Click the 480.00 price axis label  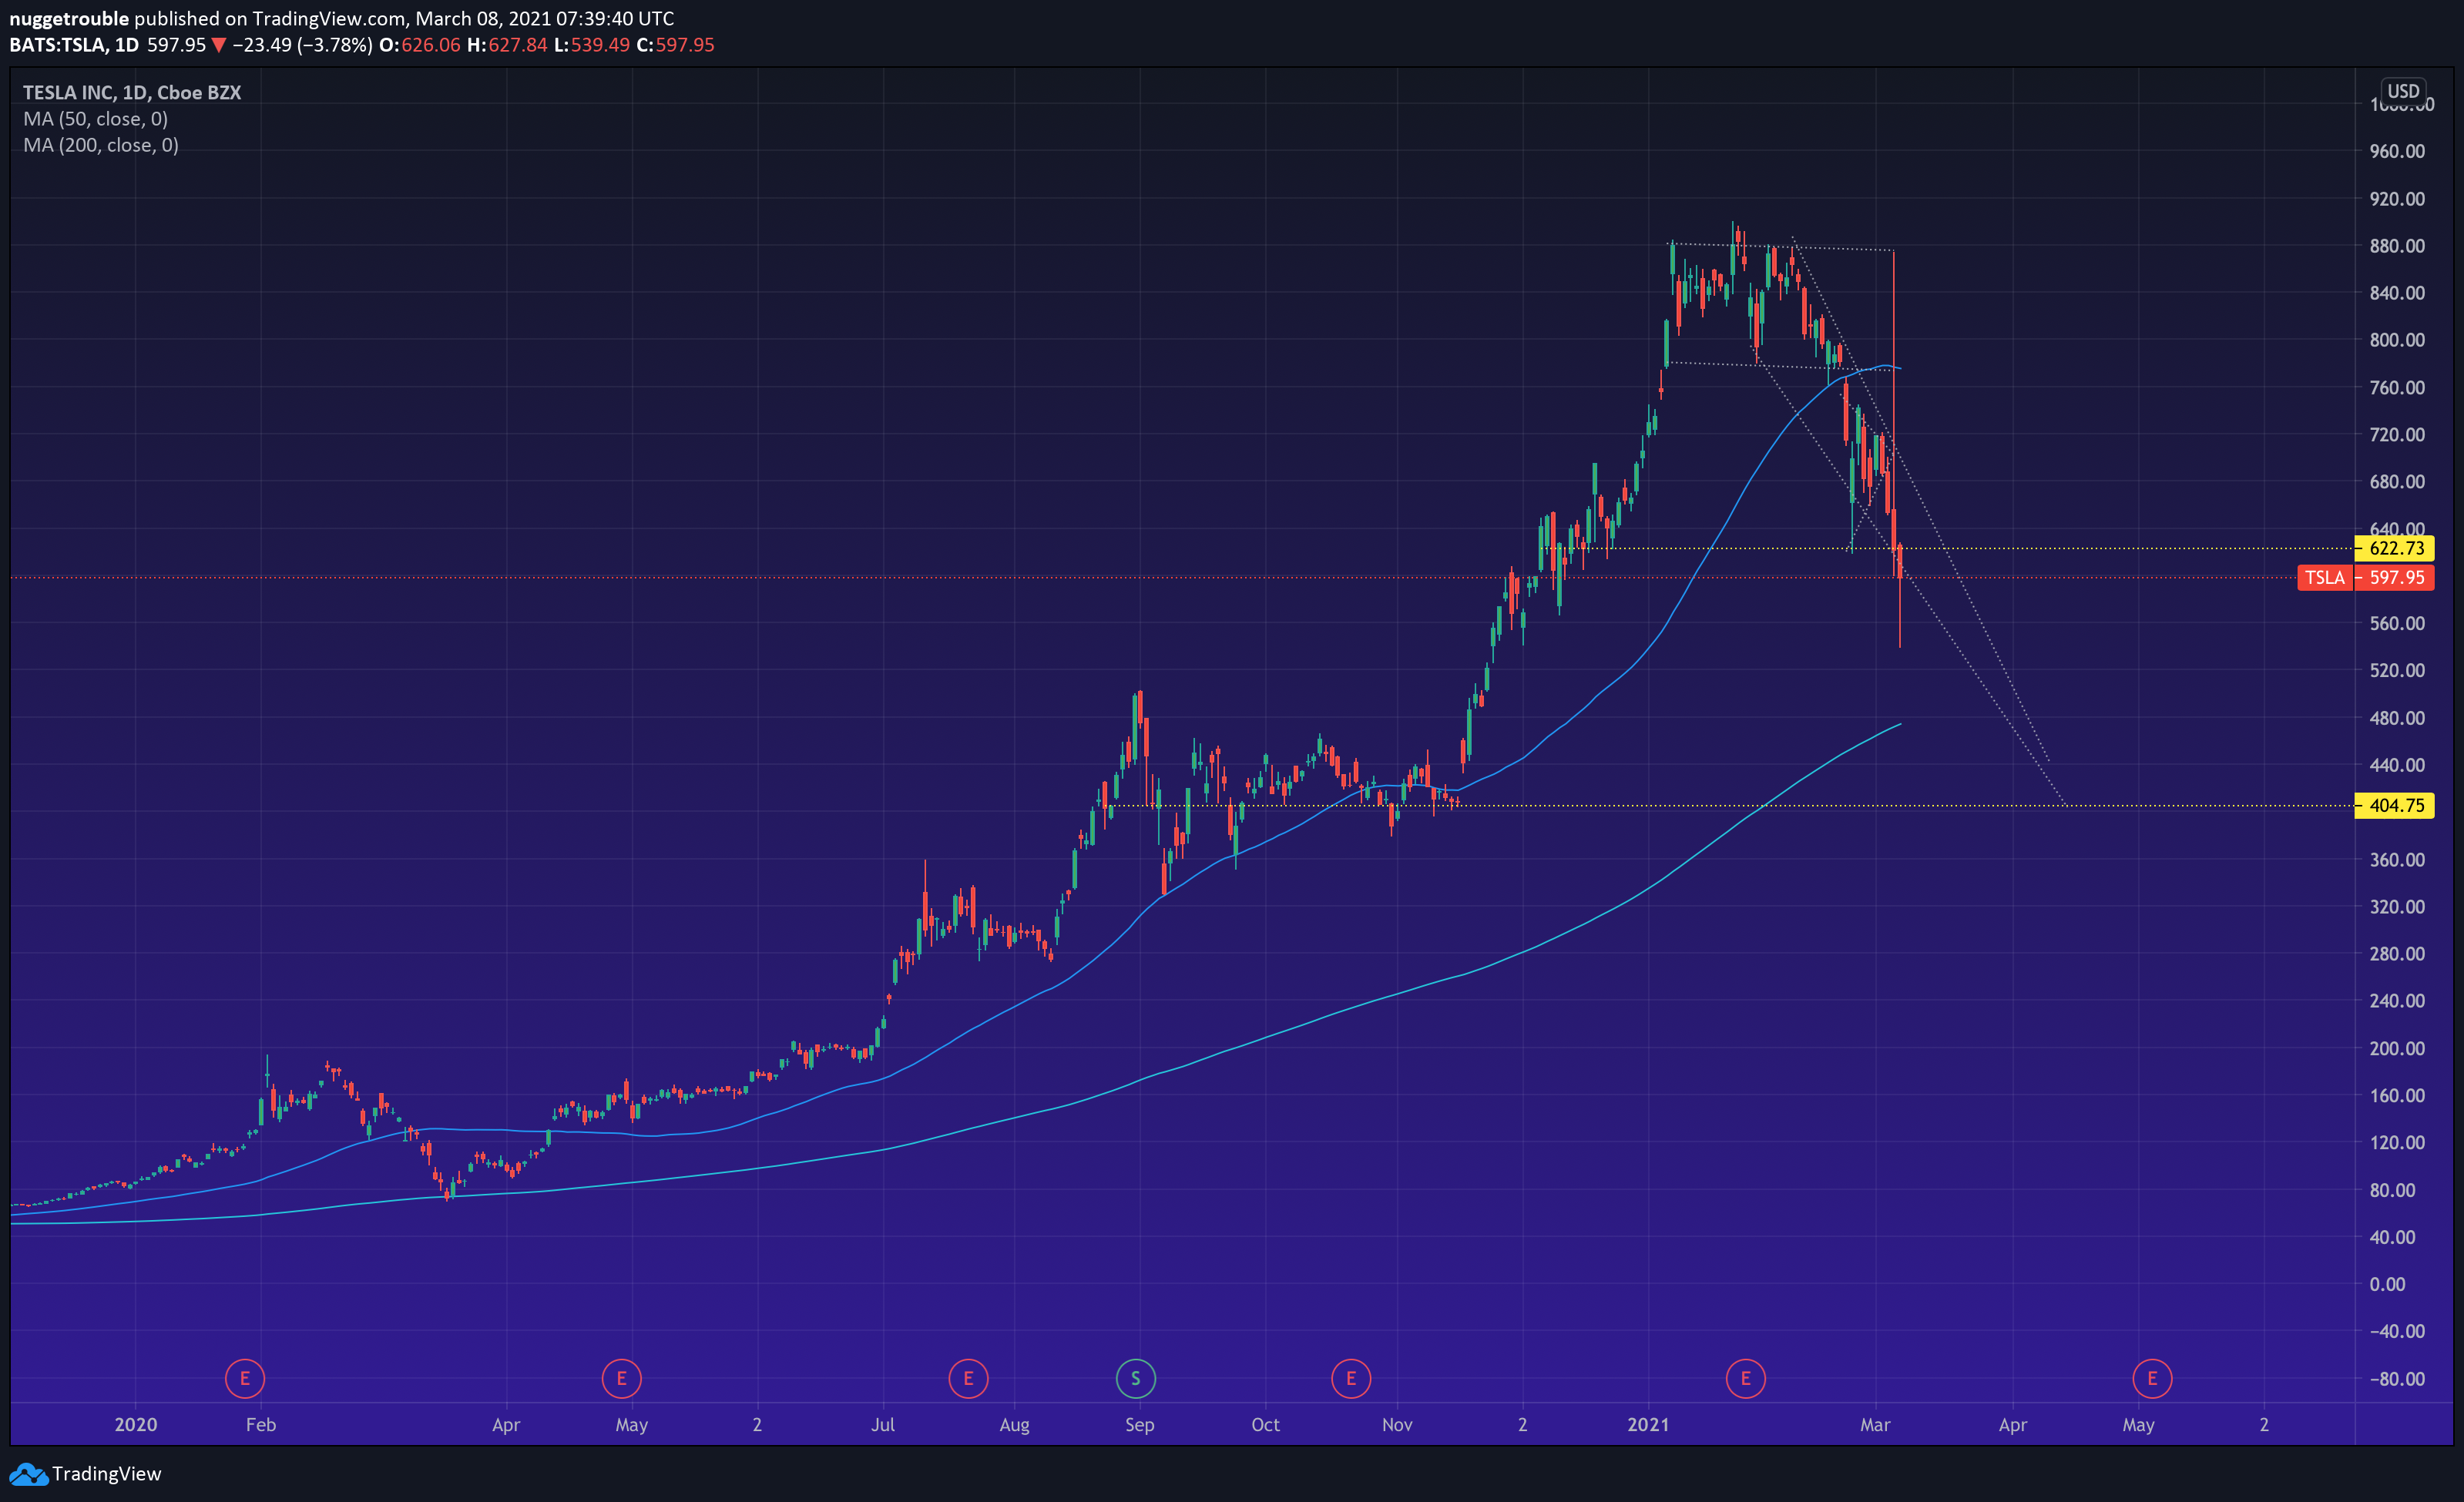(2397, 718)
